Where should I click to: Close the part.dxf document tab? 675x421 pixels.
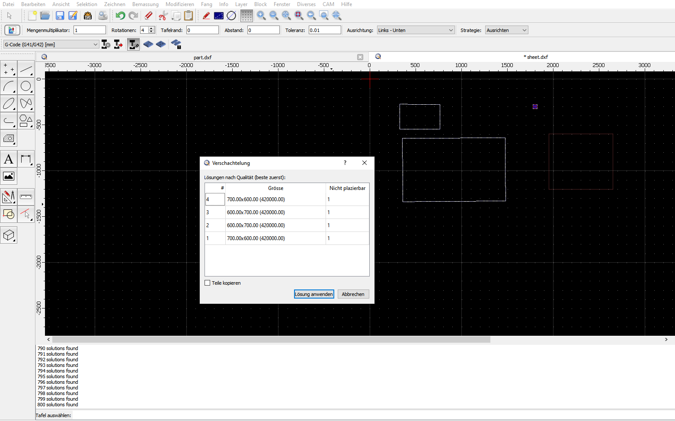(x=360, y=57)
